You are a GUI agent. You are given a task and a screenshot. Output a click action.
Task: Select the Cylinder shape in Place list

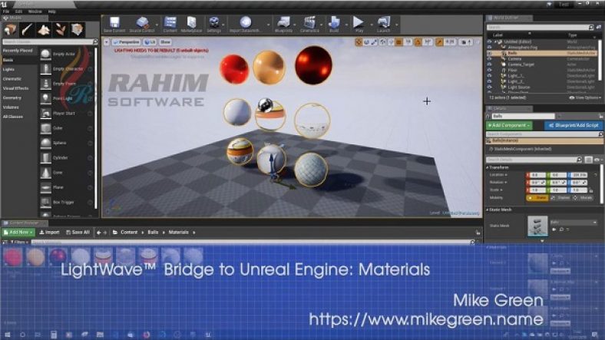click(66, 157)
